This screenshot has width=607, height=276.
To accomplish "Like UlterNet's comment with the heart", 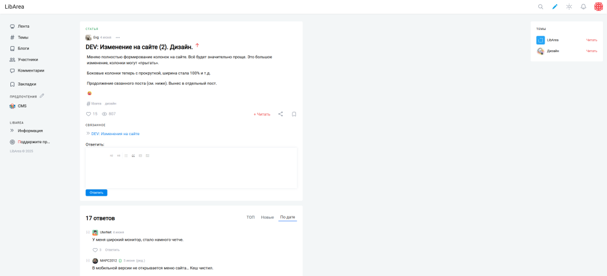I will [95, 250].
